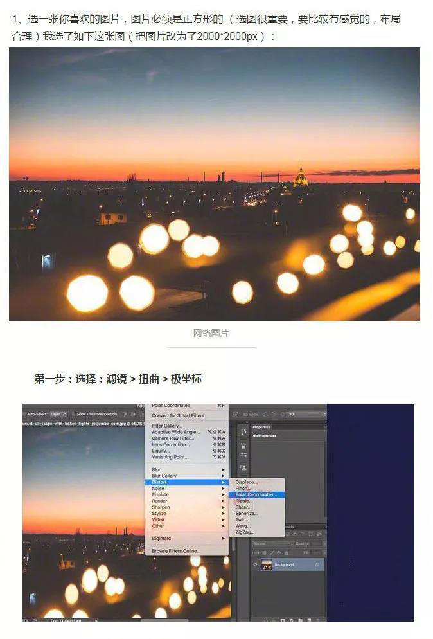Click the Video menu entry
433x639 pixels.
tap(187, 519)
